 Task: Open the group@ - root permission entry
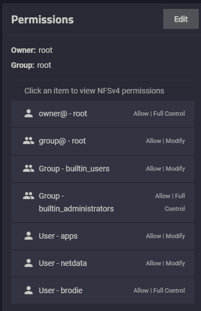coord(103,141)
